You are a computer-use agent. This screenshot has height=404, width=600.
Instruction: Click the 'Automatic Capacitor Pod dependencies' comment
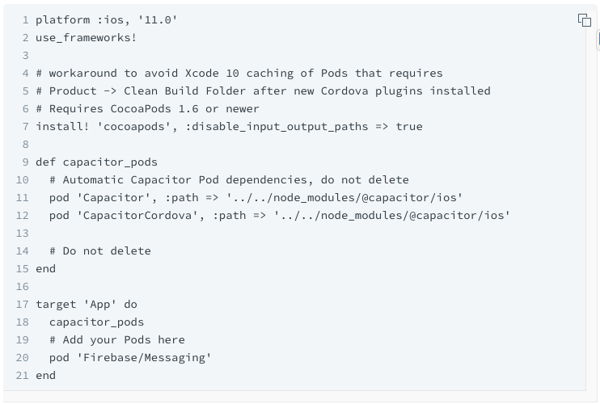coord(229,179)
